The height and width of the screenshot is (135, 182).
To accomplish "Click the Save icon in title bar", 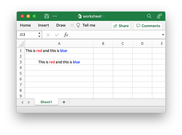I will [x=47, y=16].
